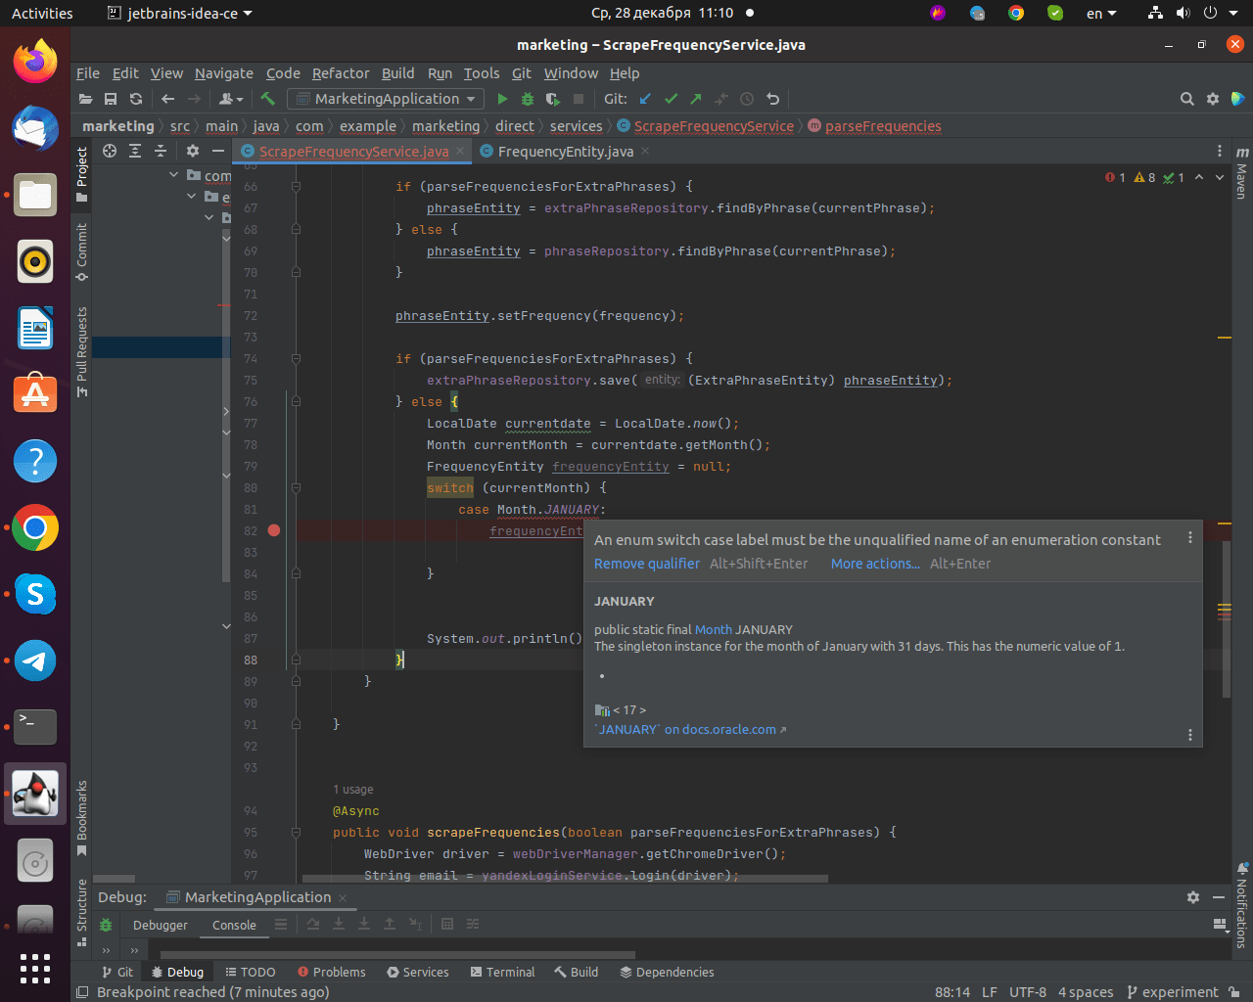
Task: Open the Refactor menu
Action: [341, 73]
